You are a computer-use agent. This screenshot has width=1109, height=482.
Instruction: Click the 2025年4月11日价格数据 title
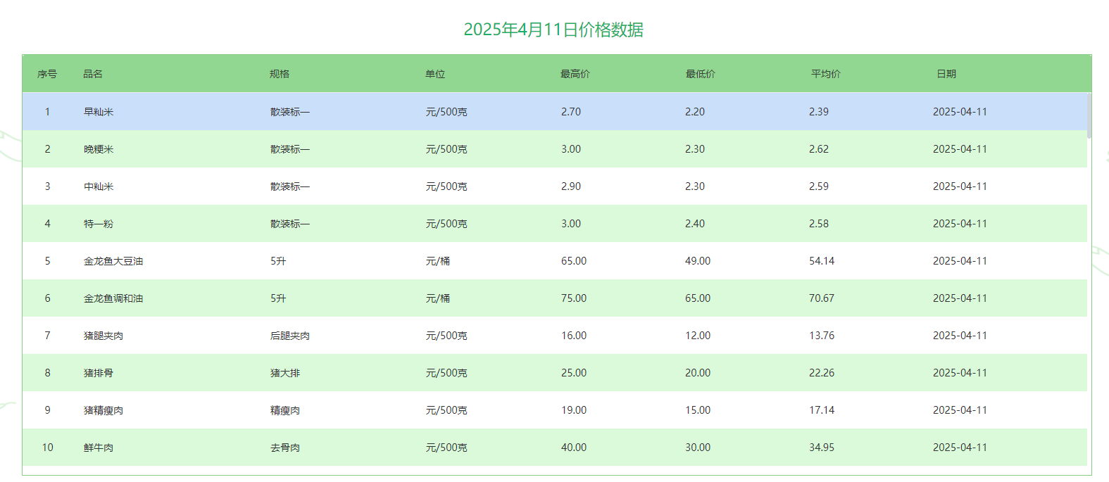click(553, 30)
